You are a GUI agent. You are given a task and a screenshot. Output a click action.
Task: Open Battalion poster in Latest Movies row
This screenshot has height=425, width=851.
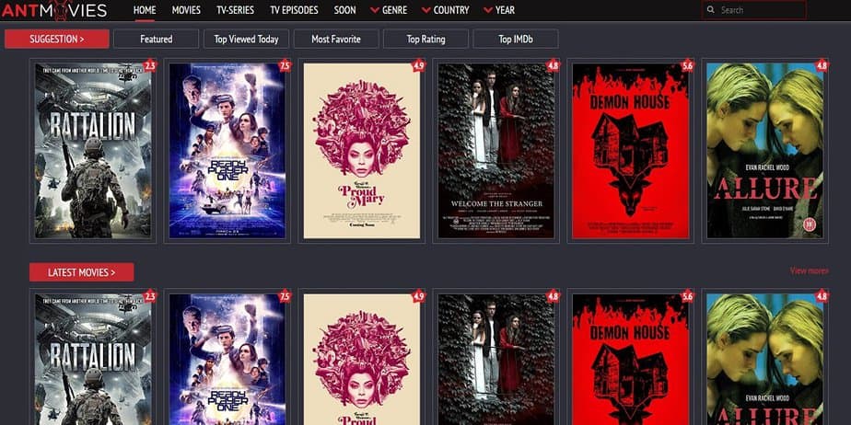coord(93,360)
